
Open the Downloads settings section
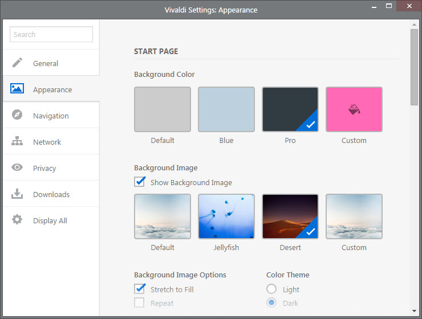(51, 194)
